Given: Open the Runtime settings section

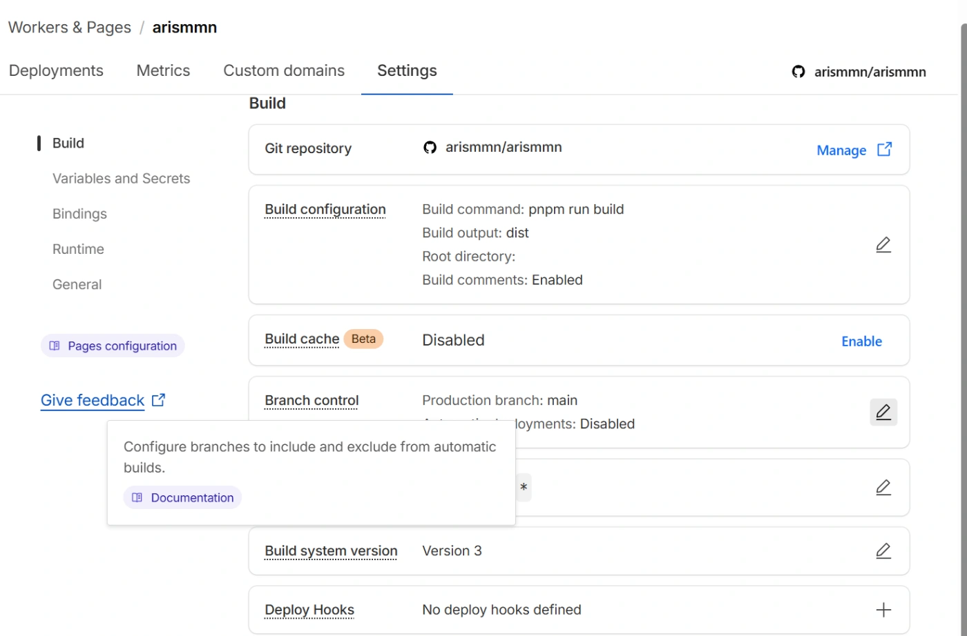Looking at the screenshot, I should click(78, 249).
